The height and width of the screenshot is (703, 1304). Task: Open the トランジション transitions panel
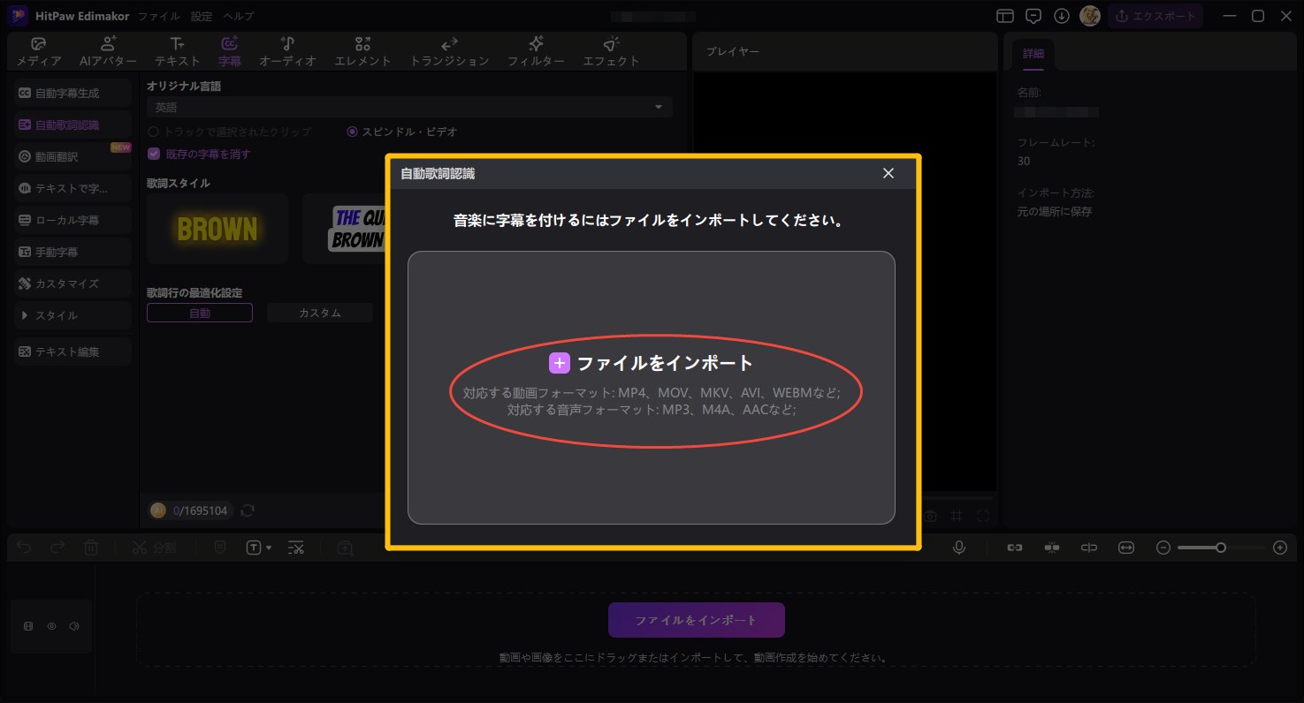pos(449,52)
